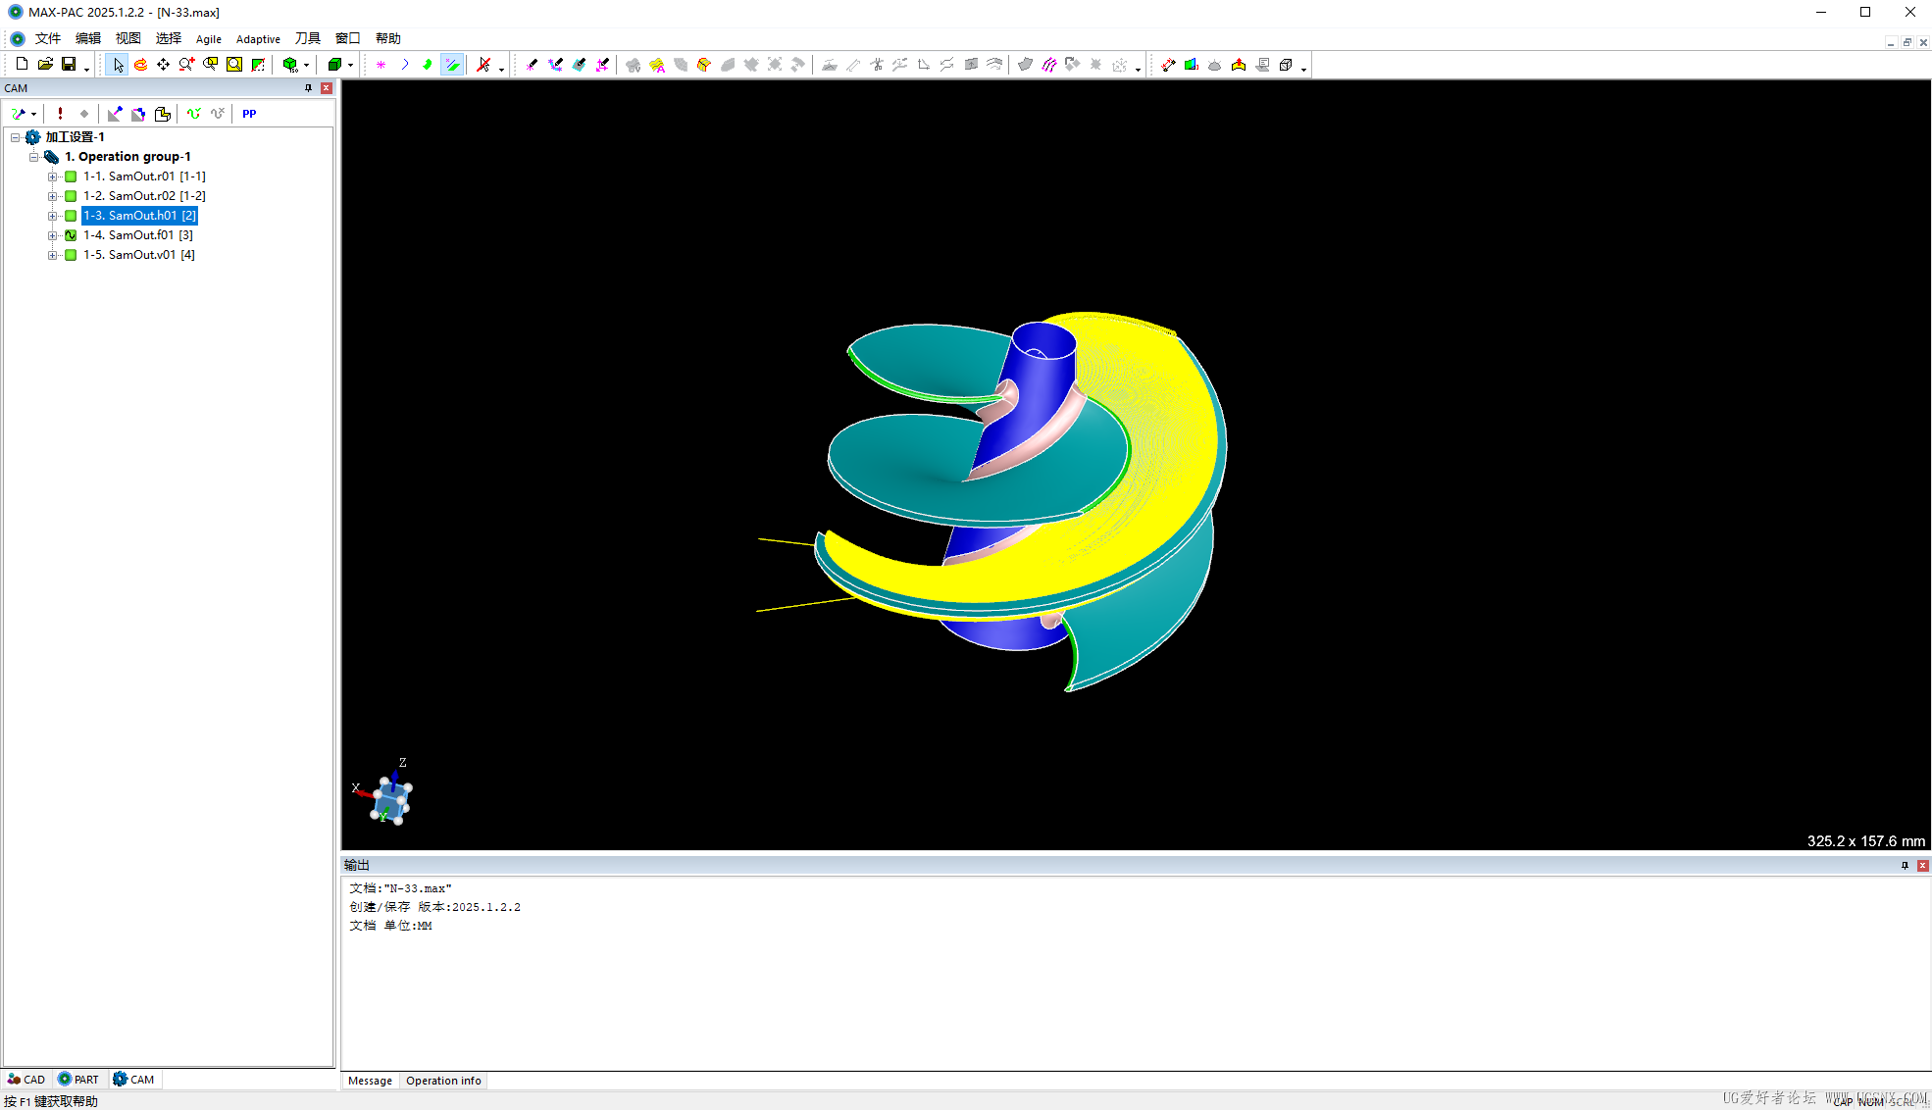Click the green verify toolpath icon

194,114
